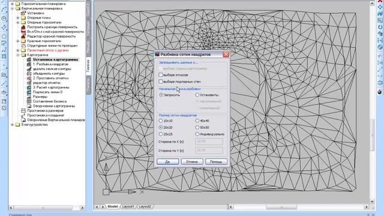
Task: Choose the 20x20 grid size
Action: pyautogui.click(x=161, y=127)
